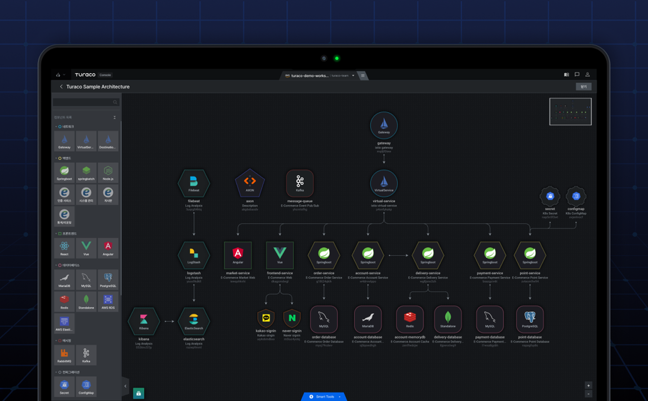The image size is (648, 401).
Task: Open the hamburger menu beside workspace tab
Action: [363, 75]
